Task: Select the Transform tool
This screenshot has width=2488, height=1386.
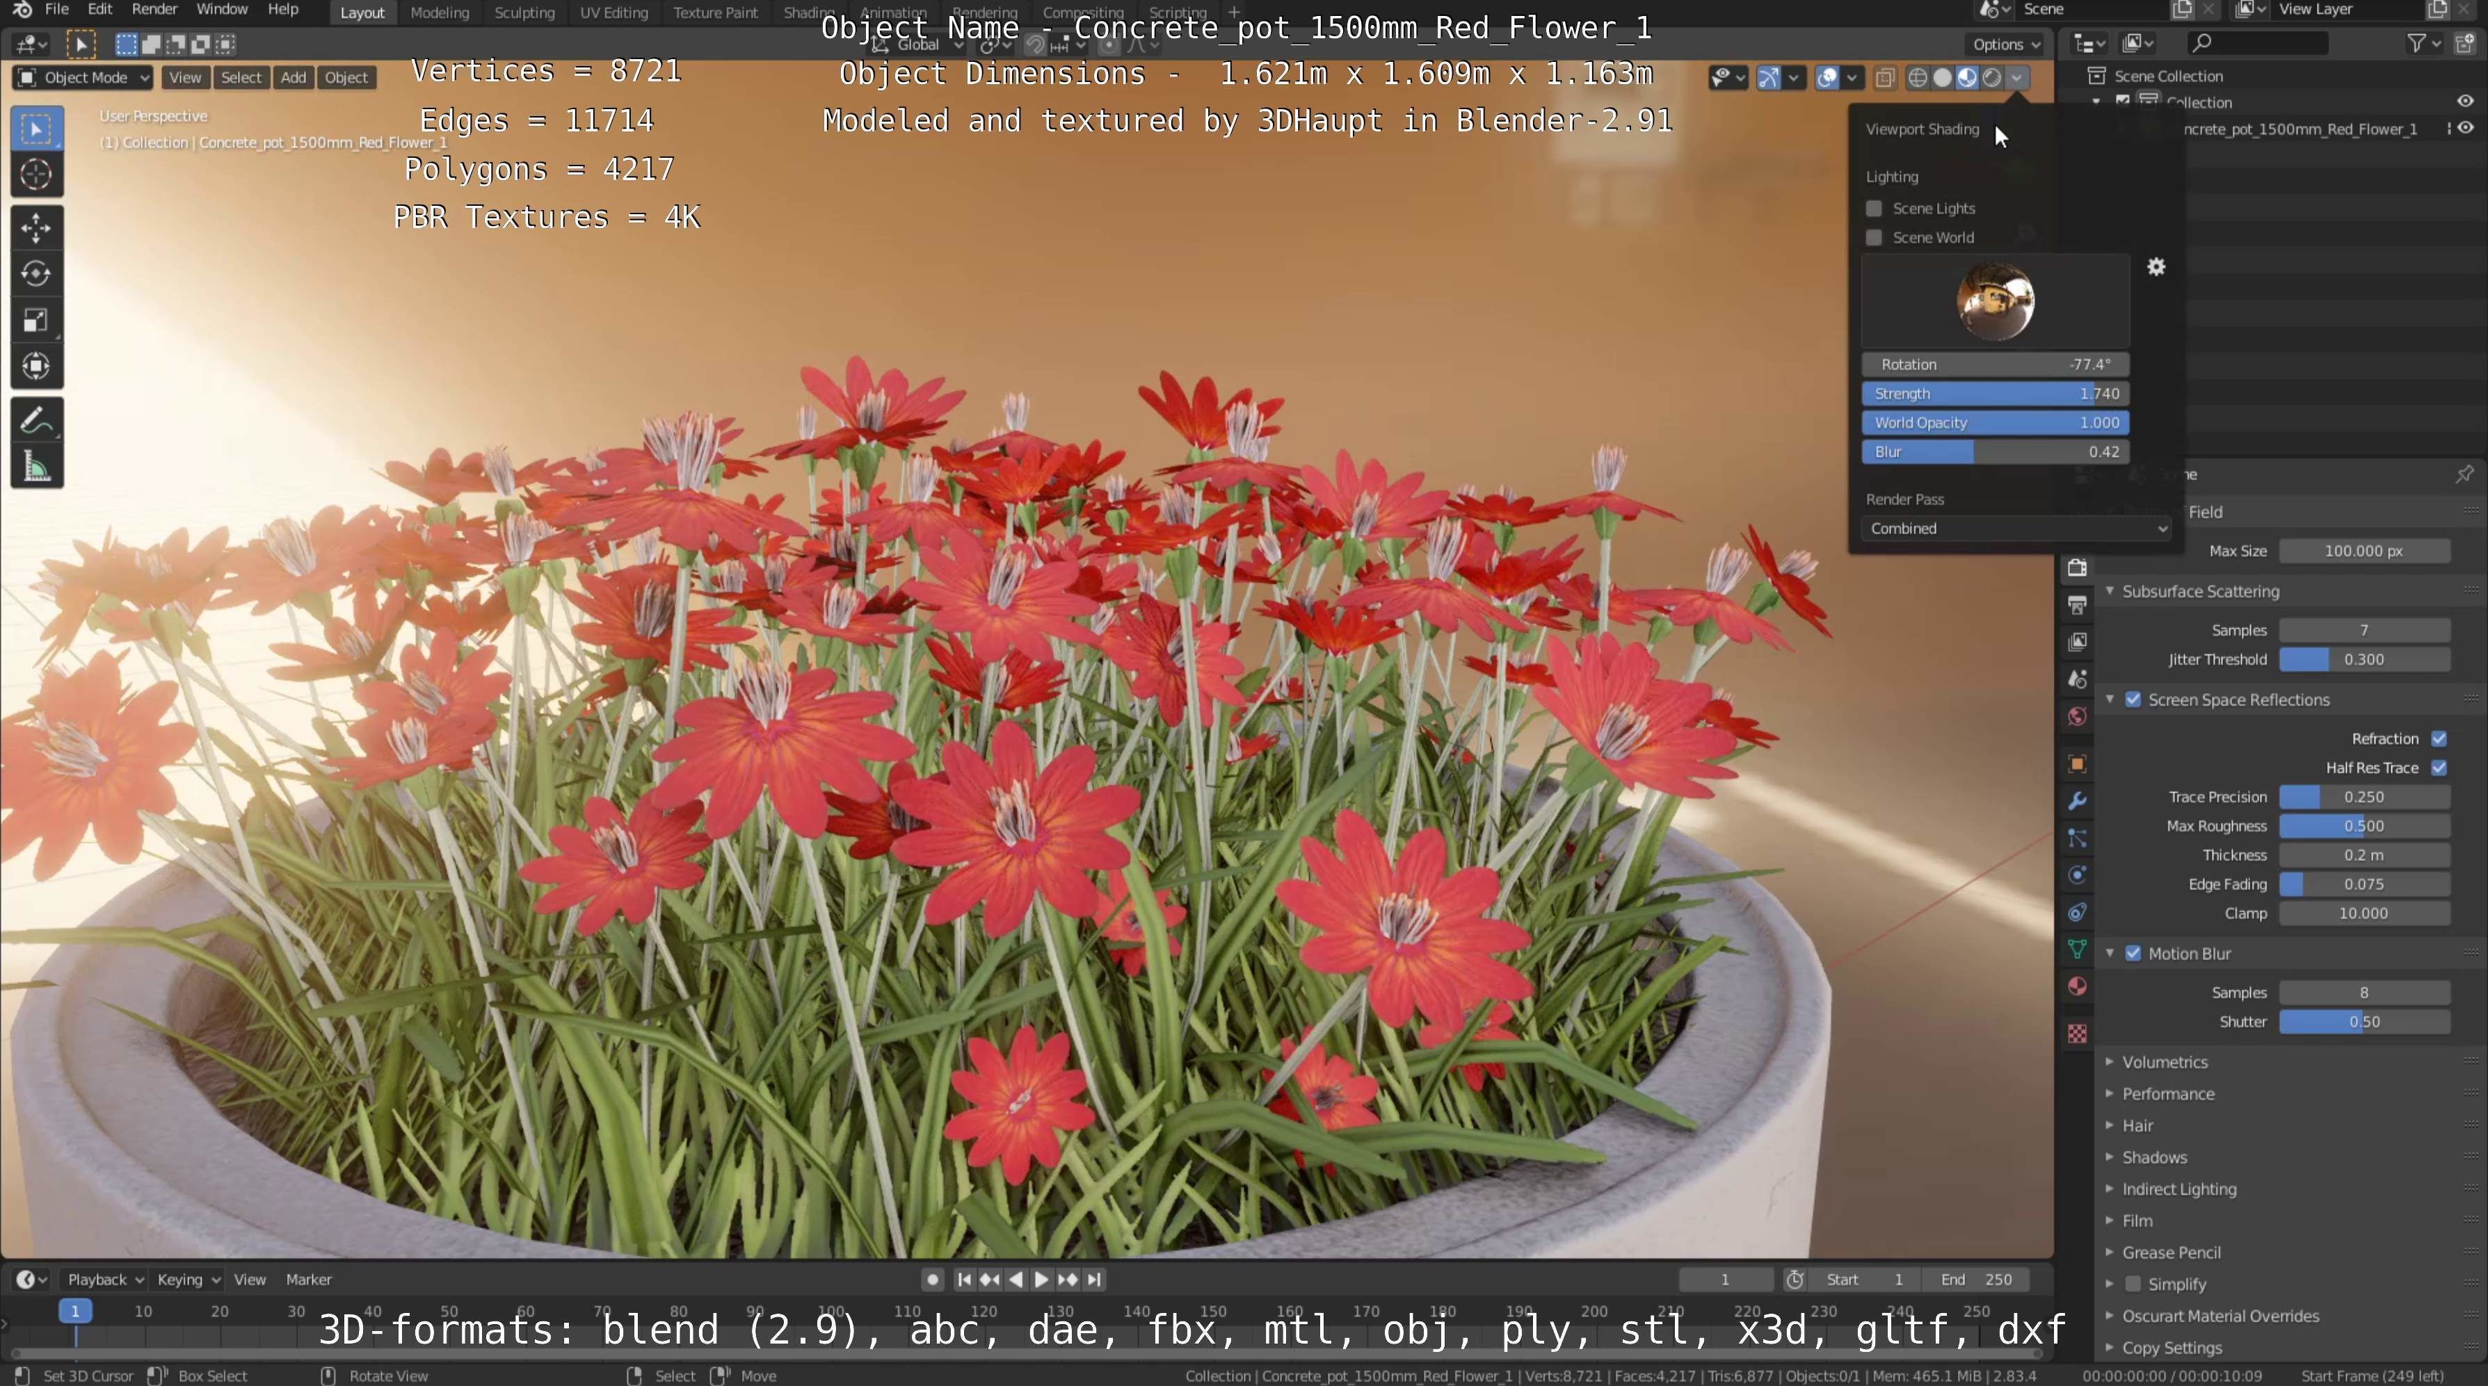Action: tap(37, 366)
